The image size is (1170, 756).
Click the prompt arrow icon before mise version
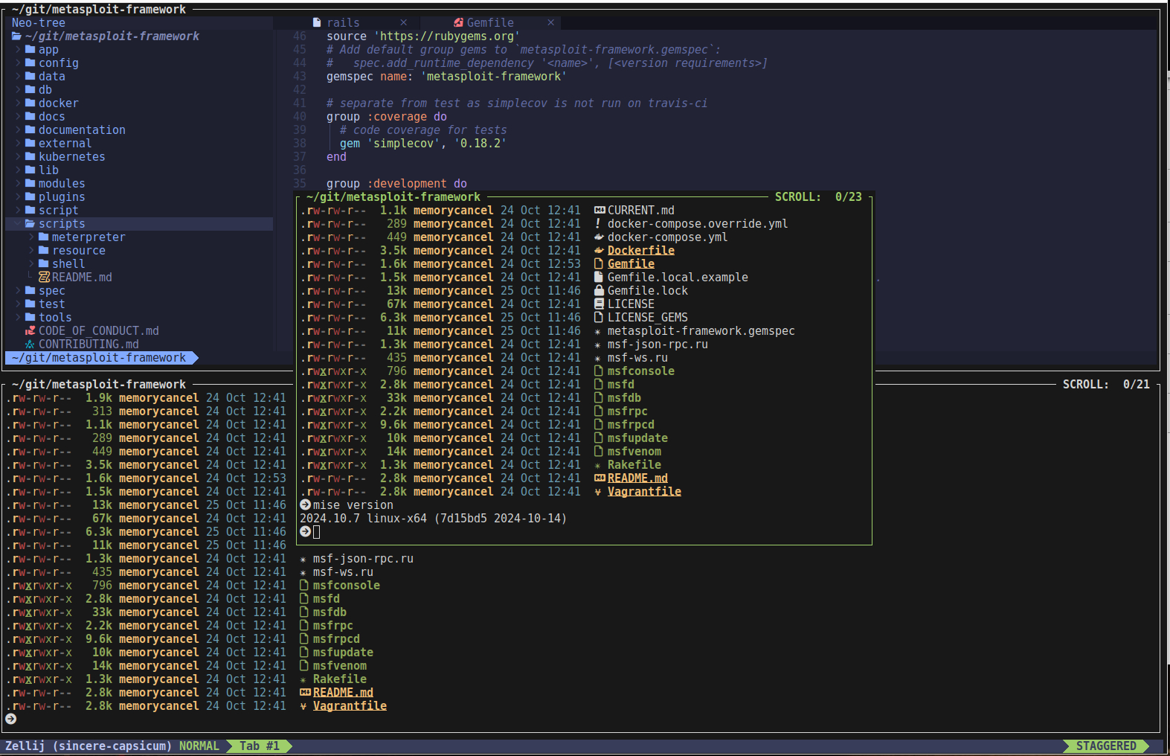pos(305,505)
